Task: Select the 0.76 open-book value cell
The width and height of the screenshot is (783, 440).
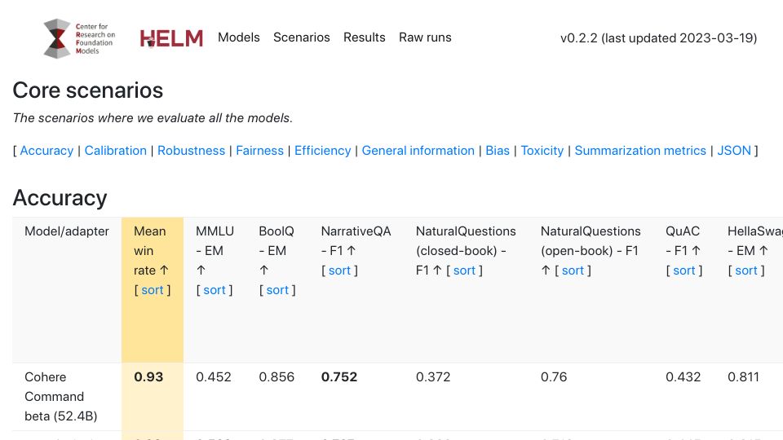Action: point(554,377)
